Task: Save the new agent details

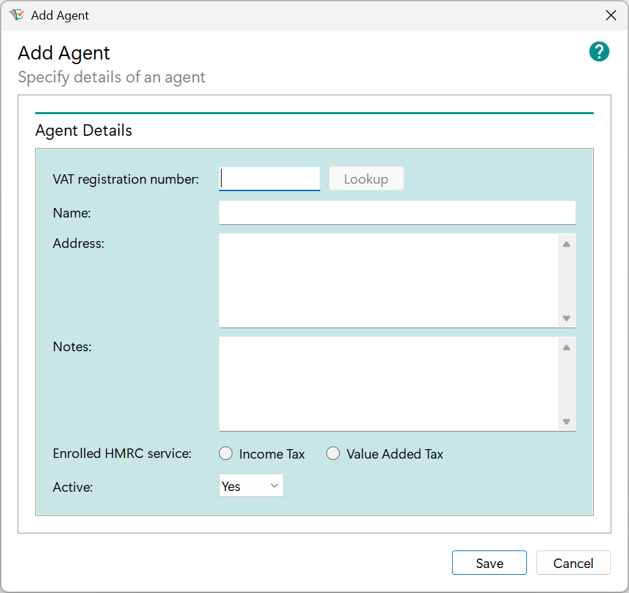Action: tap(489, 563)
